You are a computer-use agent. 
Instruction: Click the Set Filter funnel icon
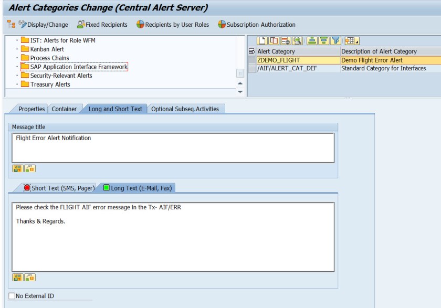[x=336, y=40]
